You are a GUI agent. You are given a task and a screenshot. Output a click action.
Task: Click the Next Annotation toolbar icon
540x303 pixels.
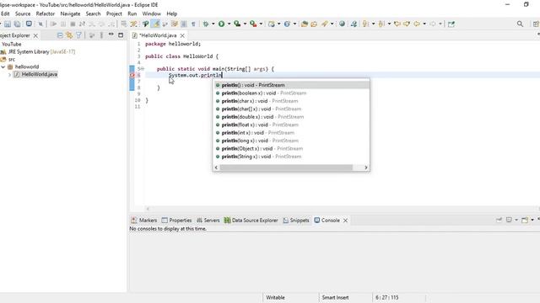365,24
